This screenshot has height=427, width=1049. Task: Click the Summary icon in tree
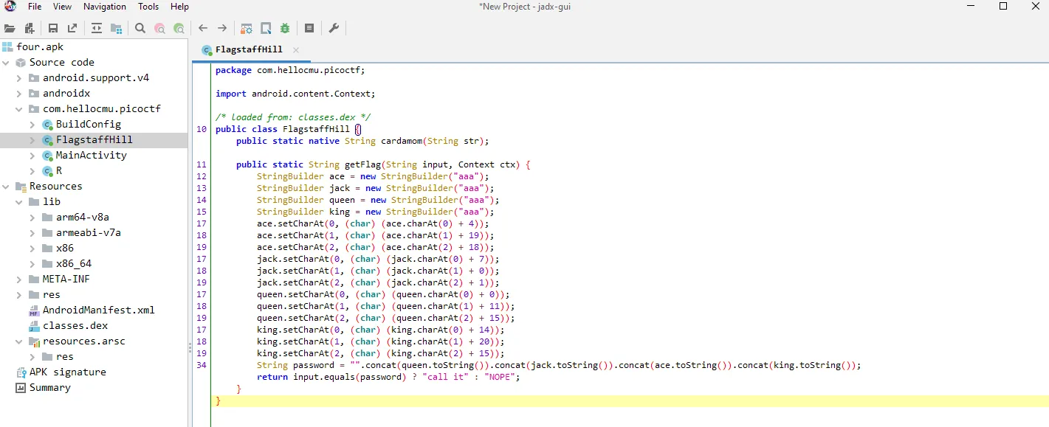(x=21, y=387)
